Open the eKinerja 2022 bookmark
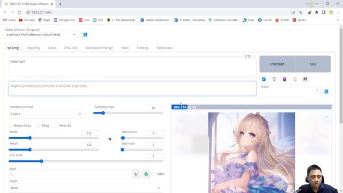This screenshot has height=193, width=343. click(x=64, y=20)
